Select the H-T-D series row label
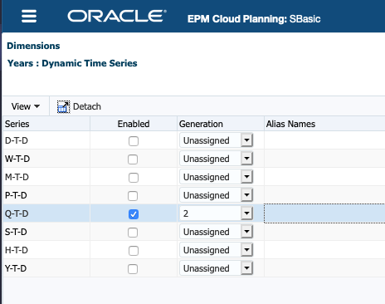The width and height of the screenshot is (385, 304). click(x=17, y=250)
